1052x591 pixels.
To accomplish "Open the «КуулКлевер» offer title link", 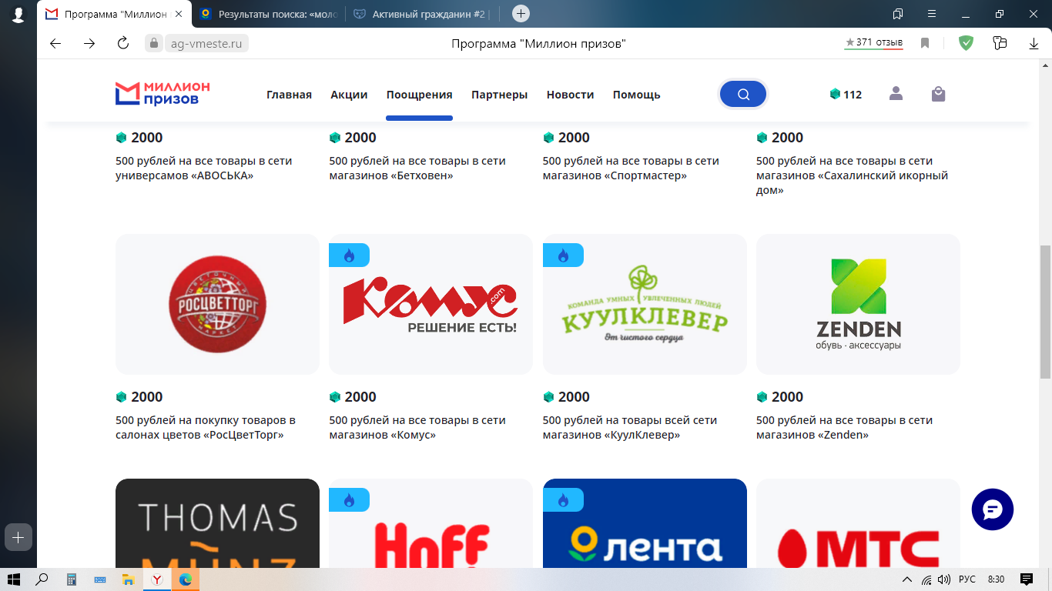I will point(630,427).
